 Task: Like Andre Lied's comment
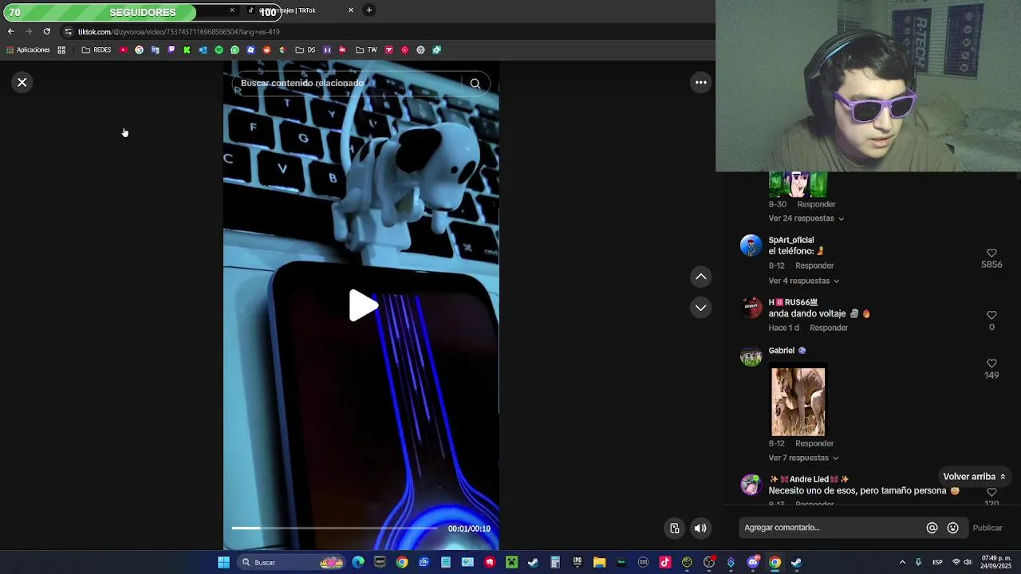[991, 493]
